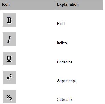This screenshot has width=105, height=104.
Task: Click the Icon column header
Action: 6,5
